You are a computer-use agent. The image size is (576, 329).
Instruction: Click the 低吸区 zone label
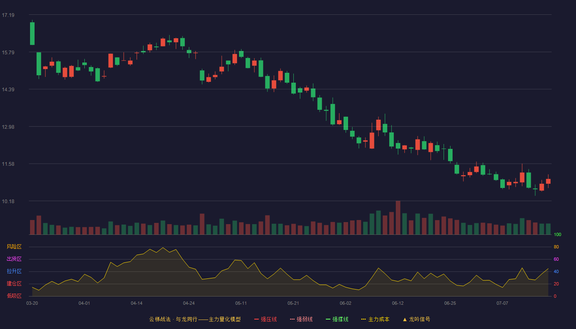(14, 296)
